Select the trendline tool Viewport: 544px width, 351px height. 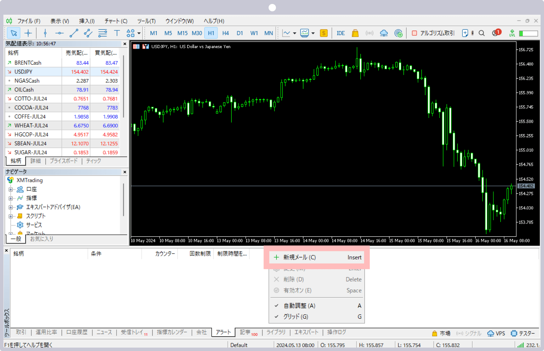click(74, 33)
